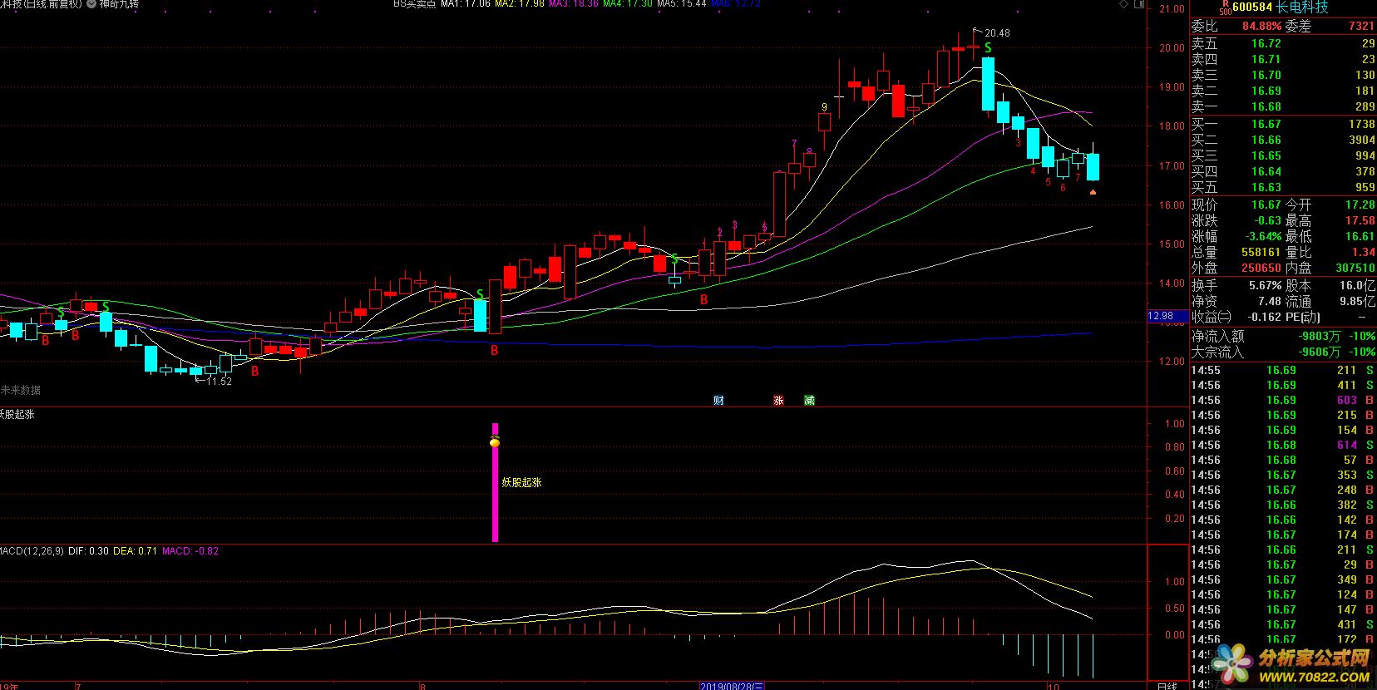Click the 涨 event marker
The width and height of the screenshot is (1377, 690).
[x=778, y=401]
